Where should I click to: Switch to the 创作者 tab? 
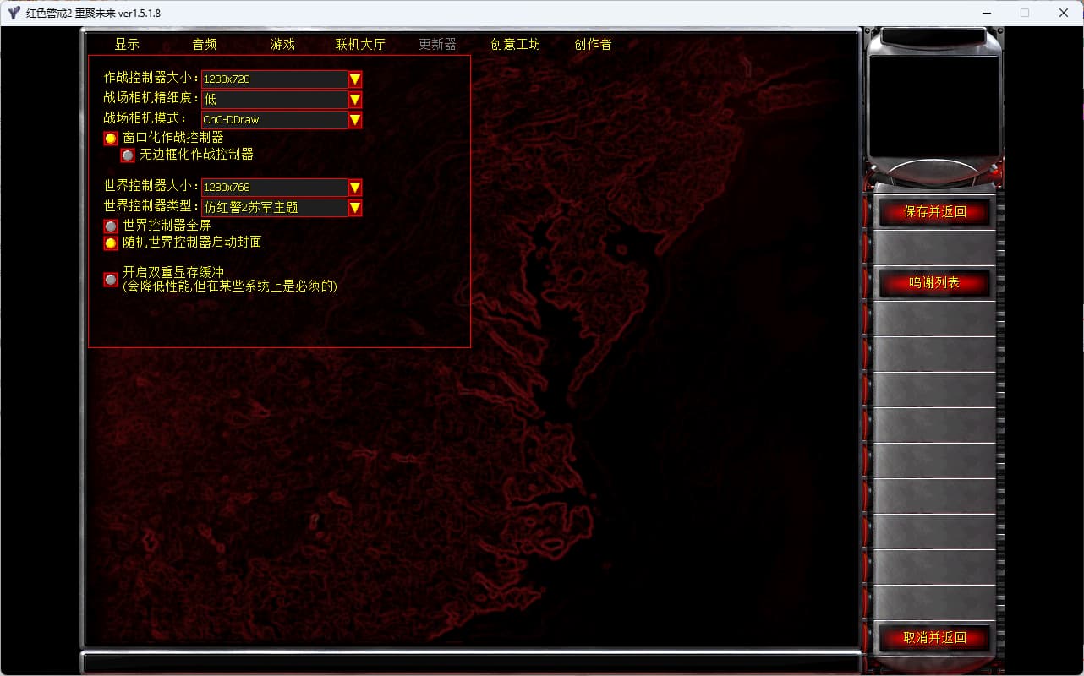pyautogui.click(x=593, y=45)
